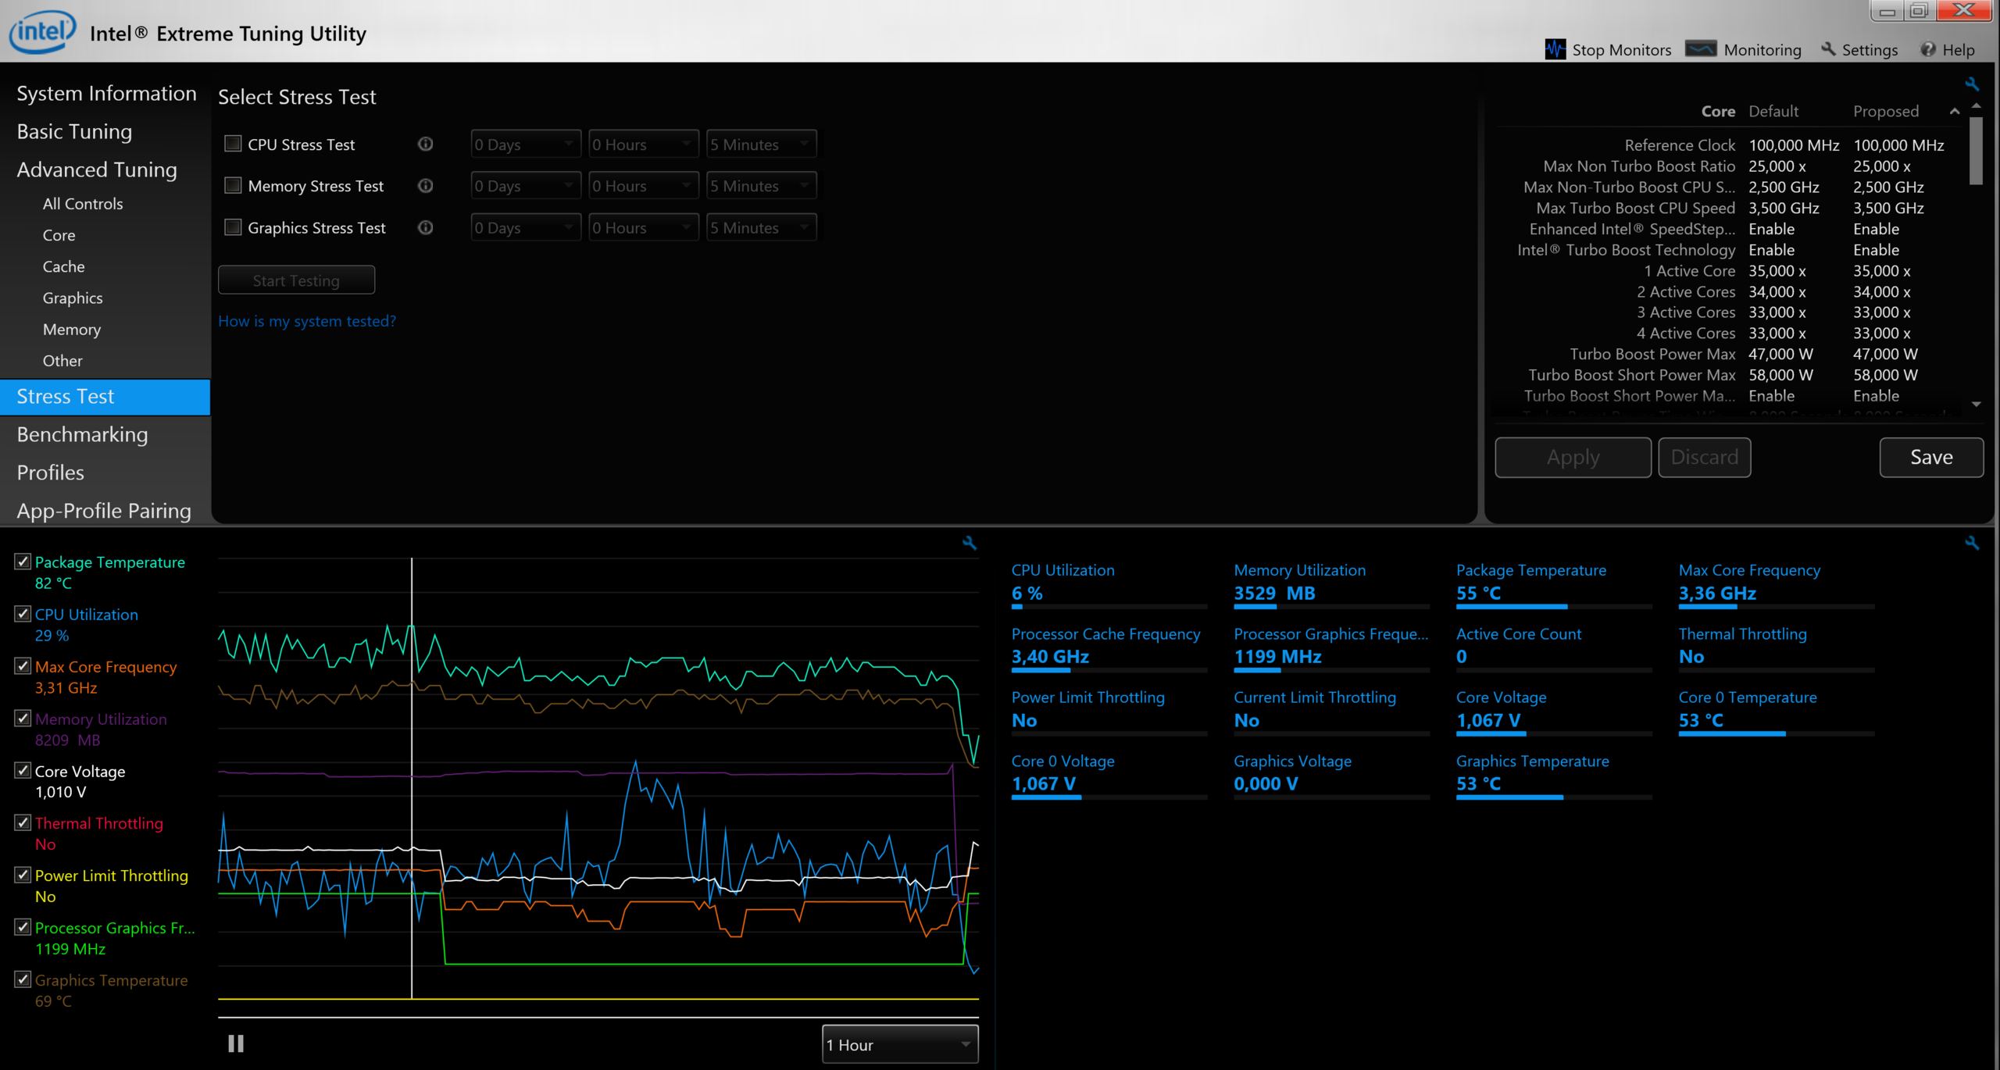Open System Information section
Screen dimensions: 2000x1070
pyautogui.click(x=106, y=93)
